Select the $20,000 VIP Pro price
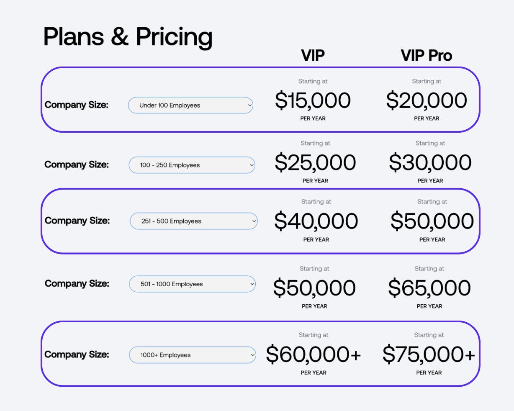 tap(426, 100)
